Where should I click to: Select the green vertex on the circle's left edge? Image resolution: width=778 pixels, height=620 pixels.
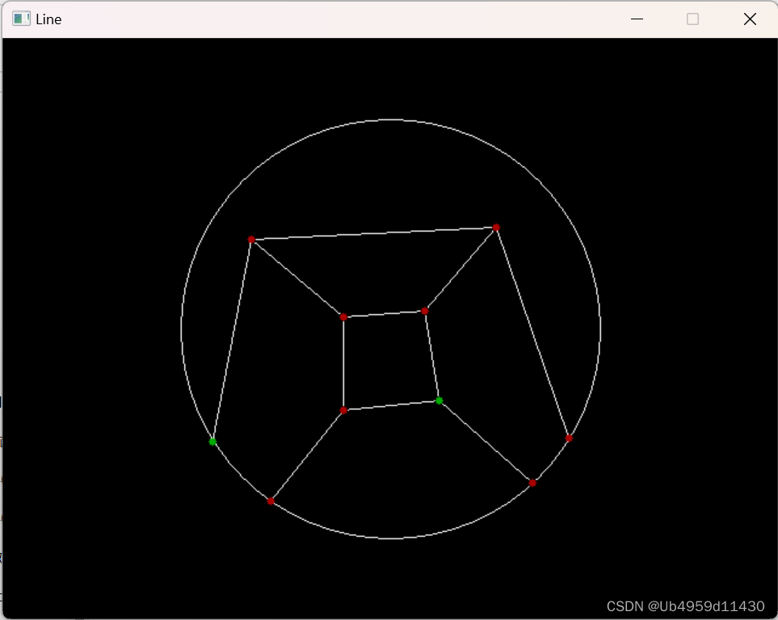212,442
